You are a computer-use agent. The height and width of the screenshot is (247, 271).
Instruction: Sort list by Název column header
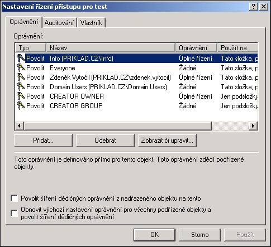coord(111,48)
